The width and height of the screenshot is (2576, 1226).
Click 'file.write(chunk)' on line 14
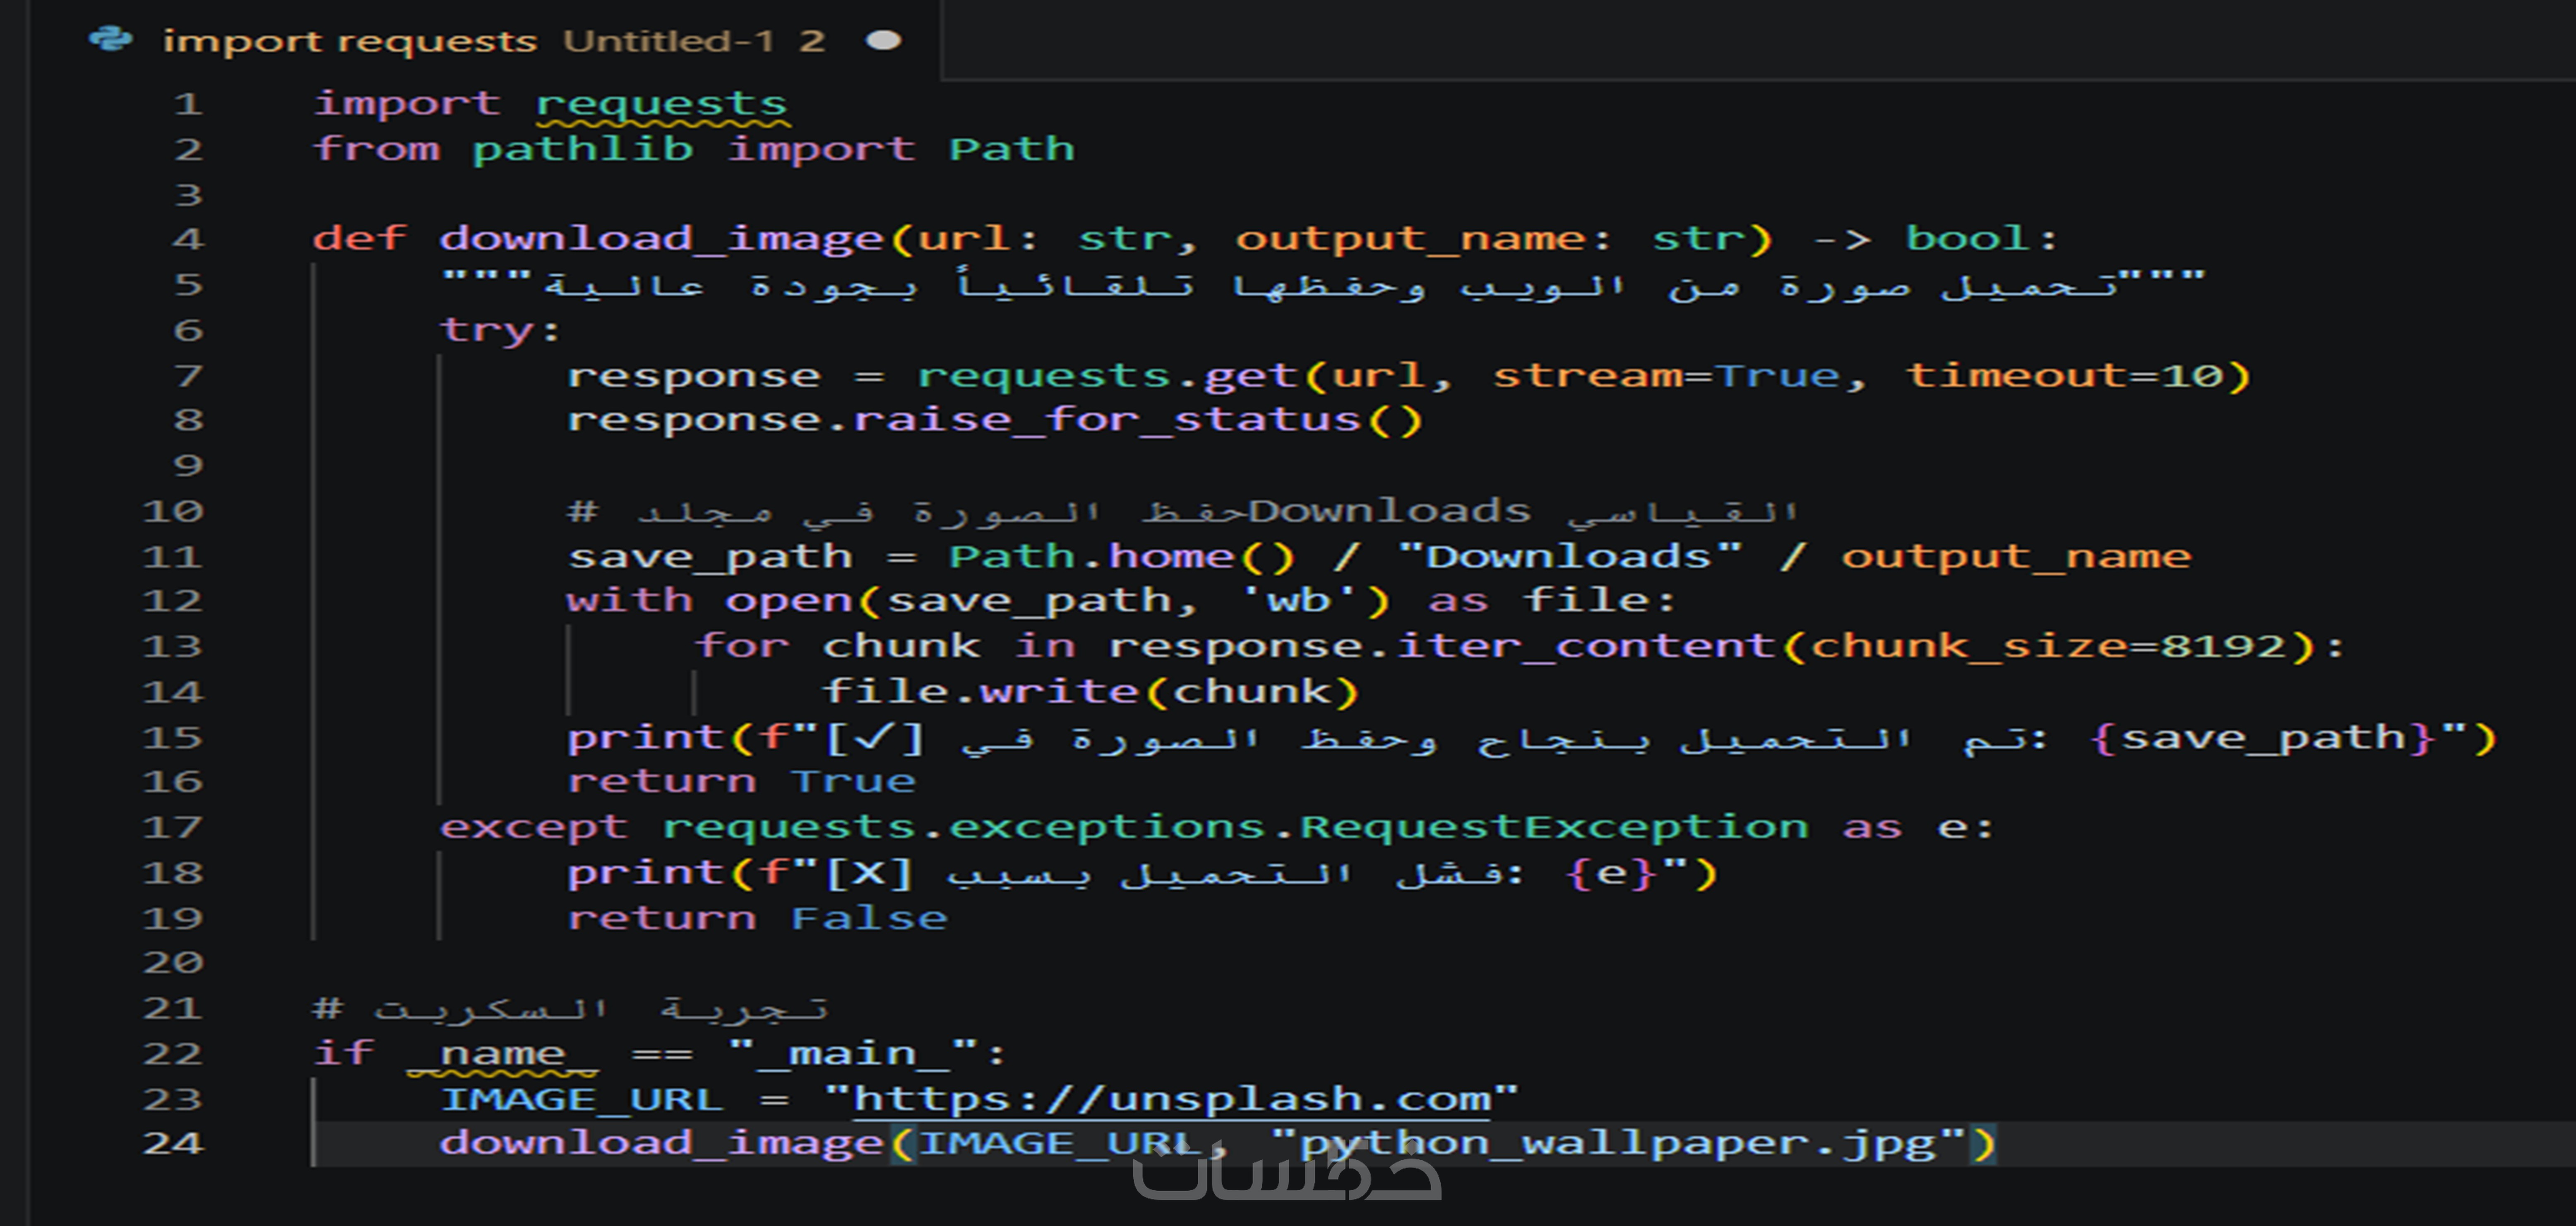1091,692
